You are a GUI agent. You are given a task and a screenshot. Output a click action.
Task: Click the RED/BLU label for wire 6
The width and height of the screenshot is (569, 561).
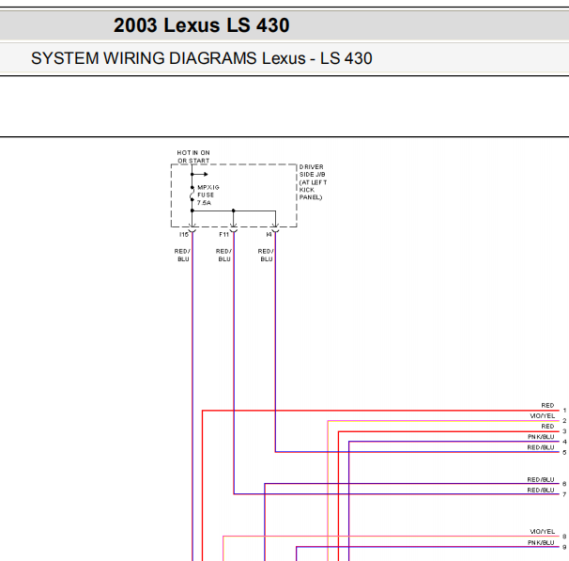[541, 479]
